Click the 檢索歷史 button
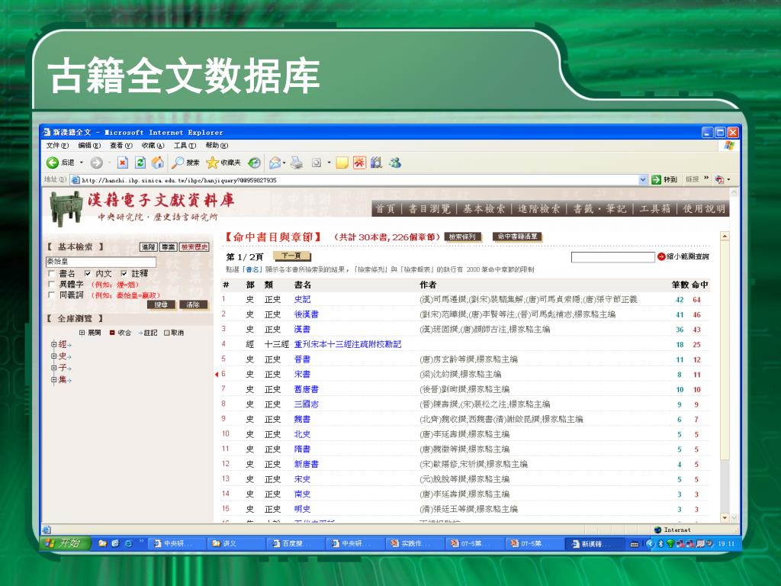 point(194,247)
